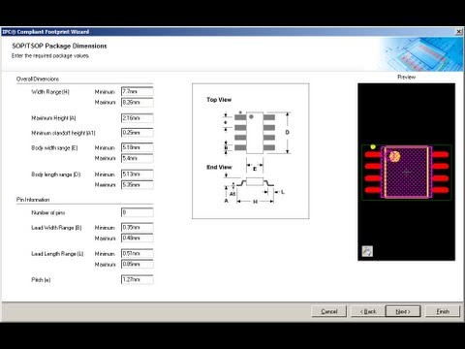The width and height of the screenshot is (465, 349).
Task: Click the Overall Dimensions group heading
Action: [x=38, y=79]
